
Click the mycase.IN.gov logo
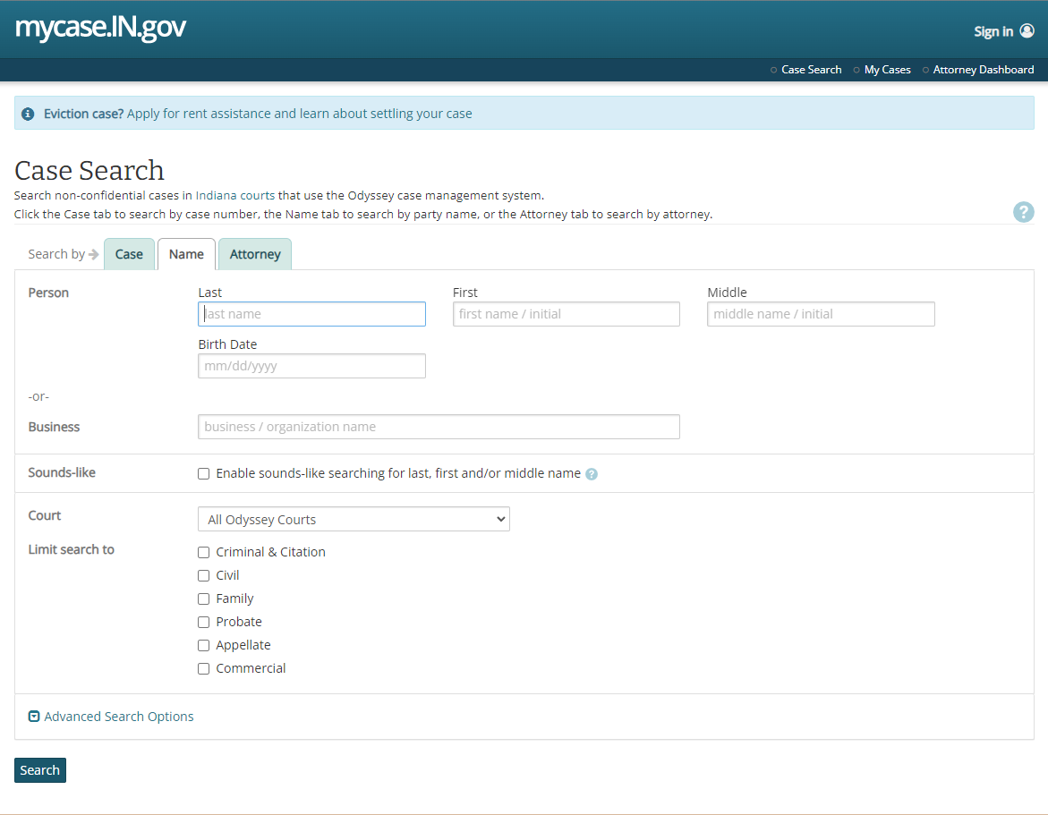(100, 28)
